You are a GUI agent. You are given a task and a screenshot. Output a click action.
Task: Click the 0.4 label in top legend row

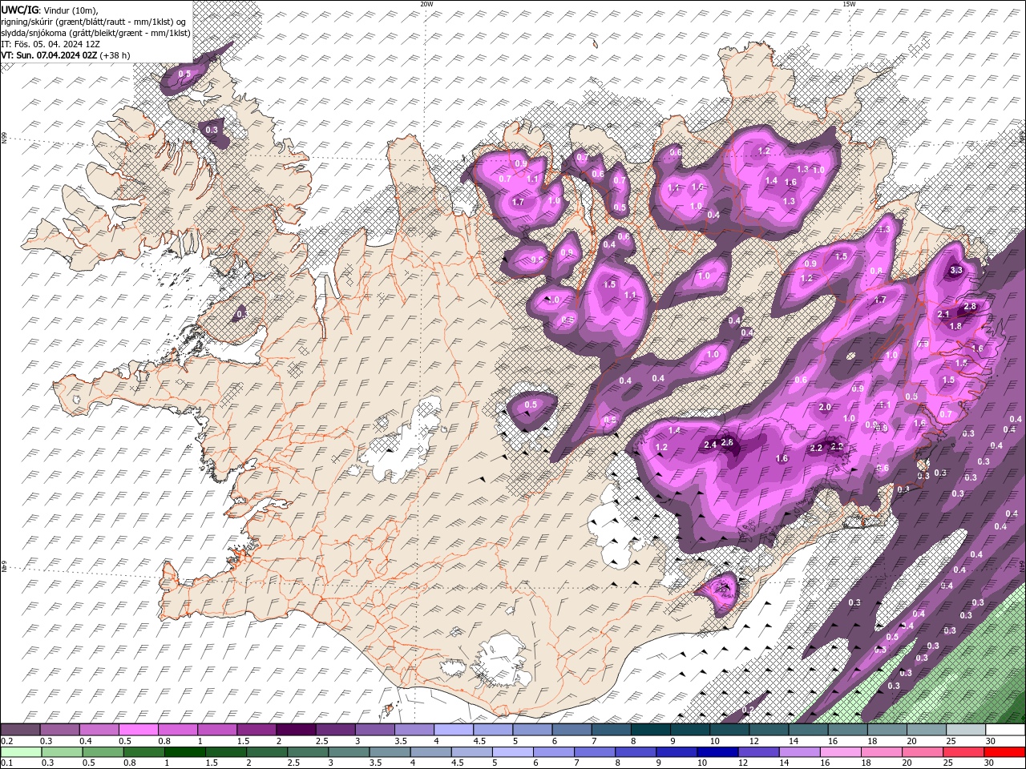click(86, 741)
